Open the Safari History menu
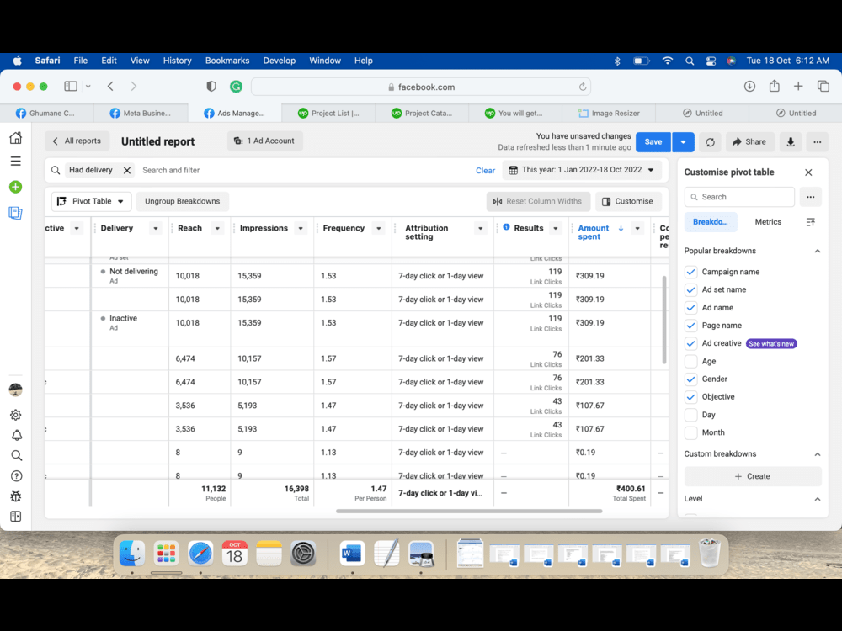 click(x=177, y=61)
